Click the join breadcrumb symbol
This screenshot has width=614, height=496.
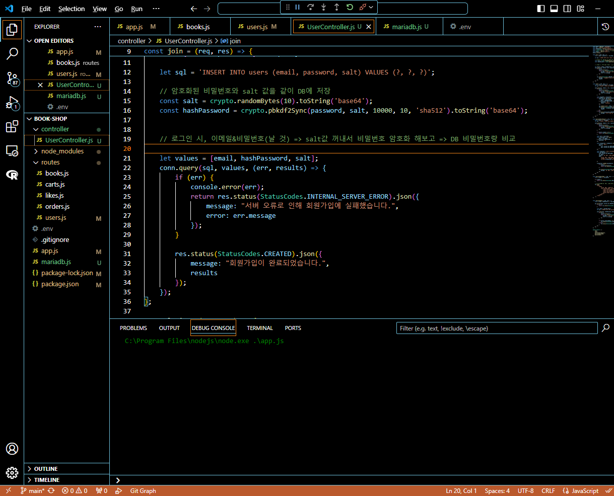pyautogui.click(x=231, y=41)
